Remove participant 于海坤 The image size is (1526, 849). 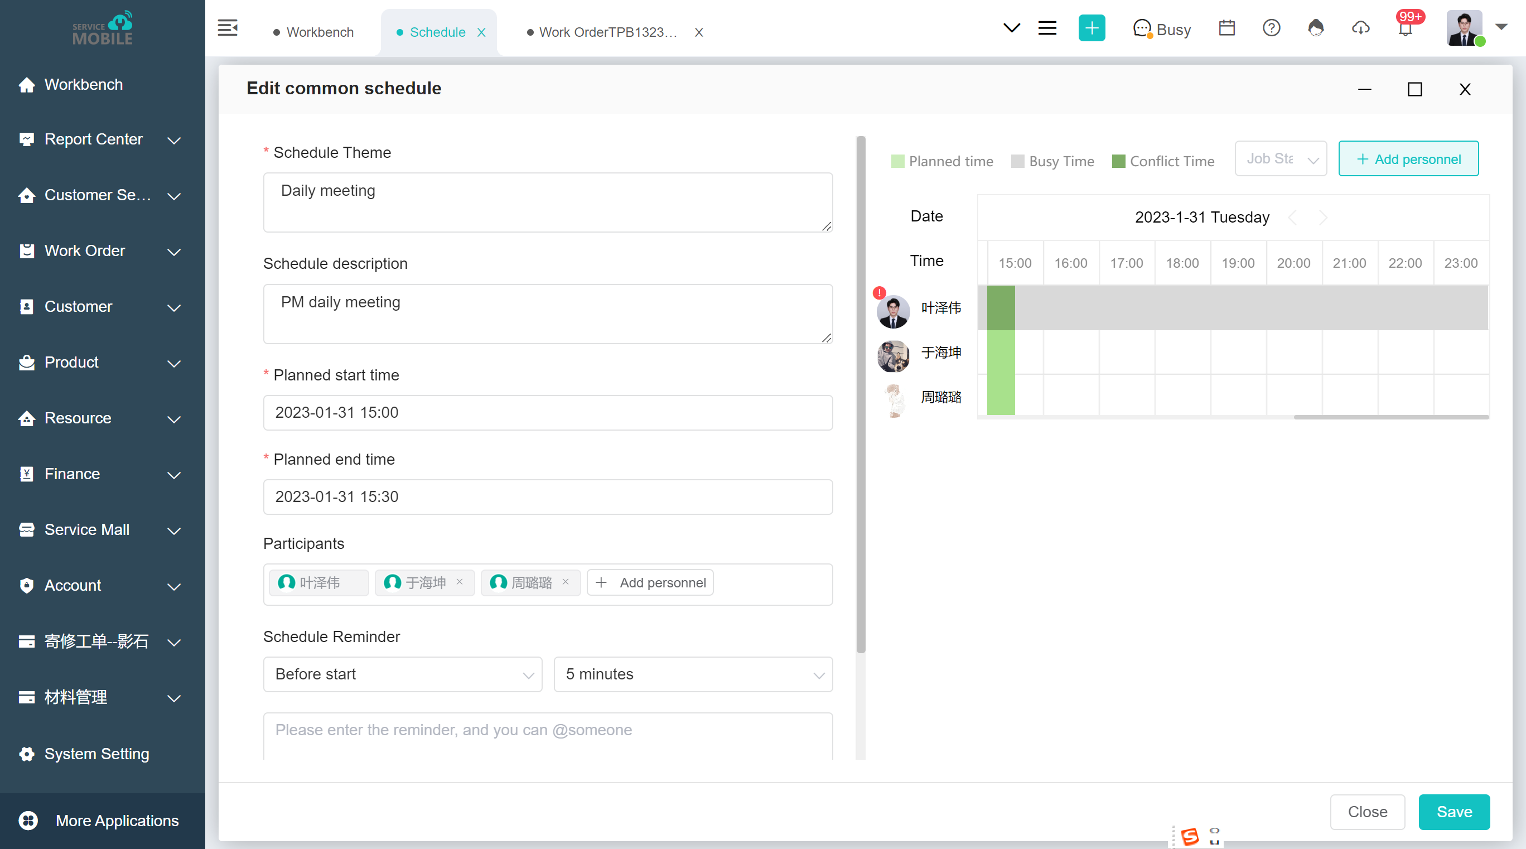tap(460, 582)
